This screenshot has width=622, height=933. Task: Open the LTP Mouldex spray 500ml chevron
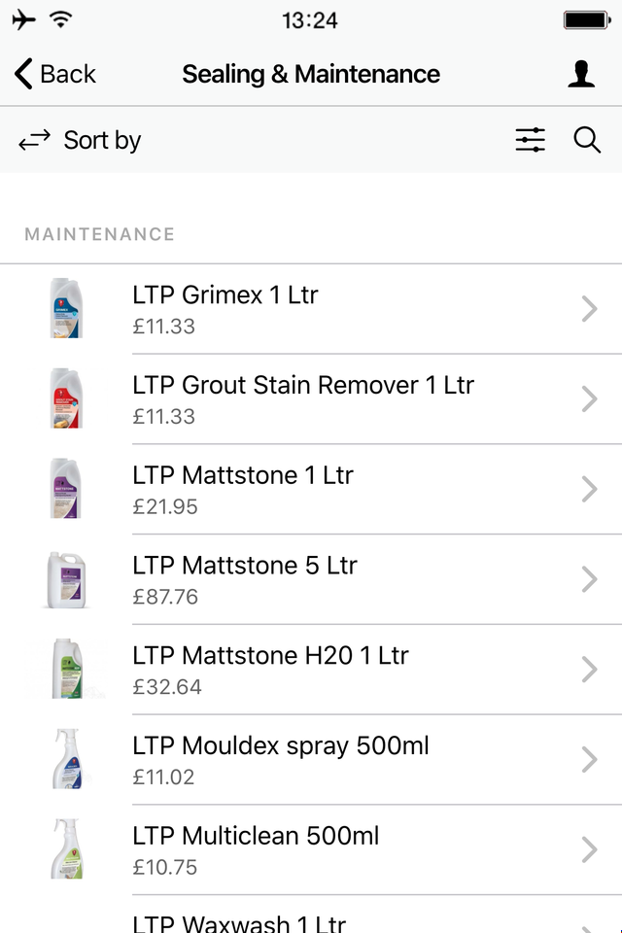(589, 760)
